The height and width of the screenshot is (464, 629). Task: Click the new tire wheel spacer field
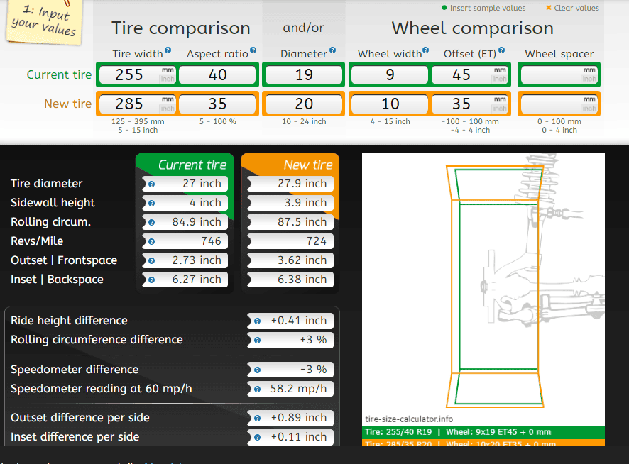[559, 104]
